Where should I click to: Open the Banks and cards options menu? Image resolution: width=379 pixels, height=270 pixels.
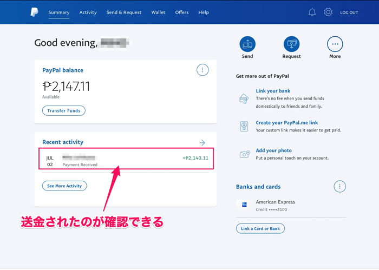pos(339,187)
